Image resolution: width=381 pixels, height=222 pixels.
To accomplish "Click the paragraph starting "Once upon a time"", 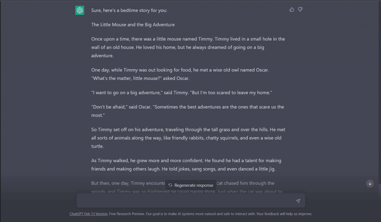I will point(188,47).
